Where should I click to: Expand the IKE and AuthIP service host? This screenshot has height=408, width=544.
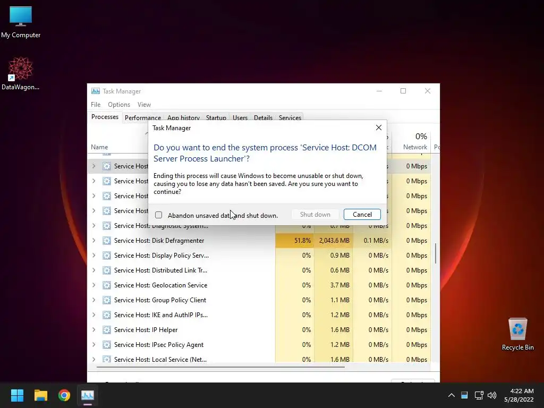(x=93, y=315)
